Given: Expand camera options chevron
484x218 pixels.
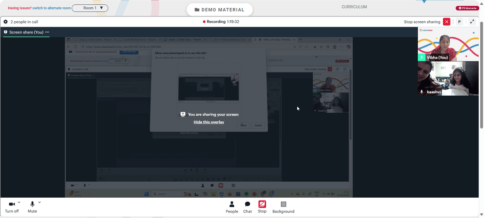Looking at the screenshot, I should pos(19,202).
